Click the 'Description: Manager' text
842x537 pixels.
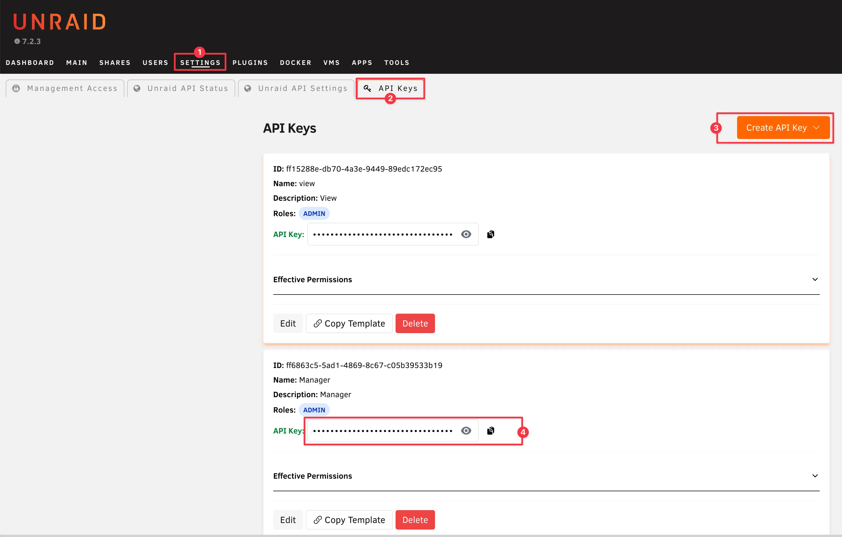coord(312,395)
